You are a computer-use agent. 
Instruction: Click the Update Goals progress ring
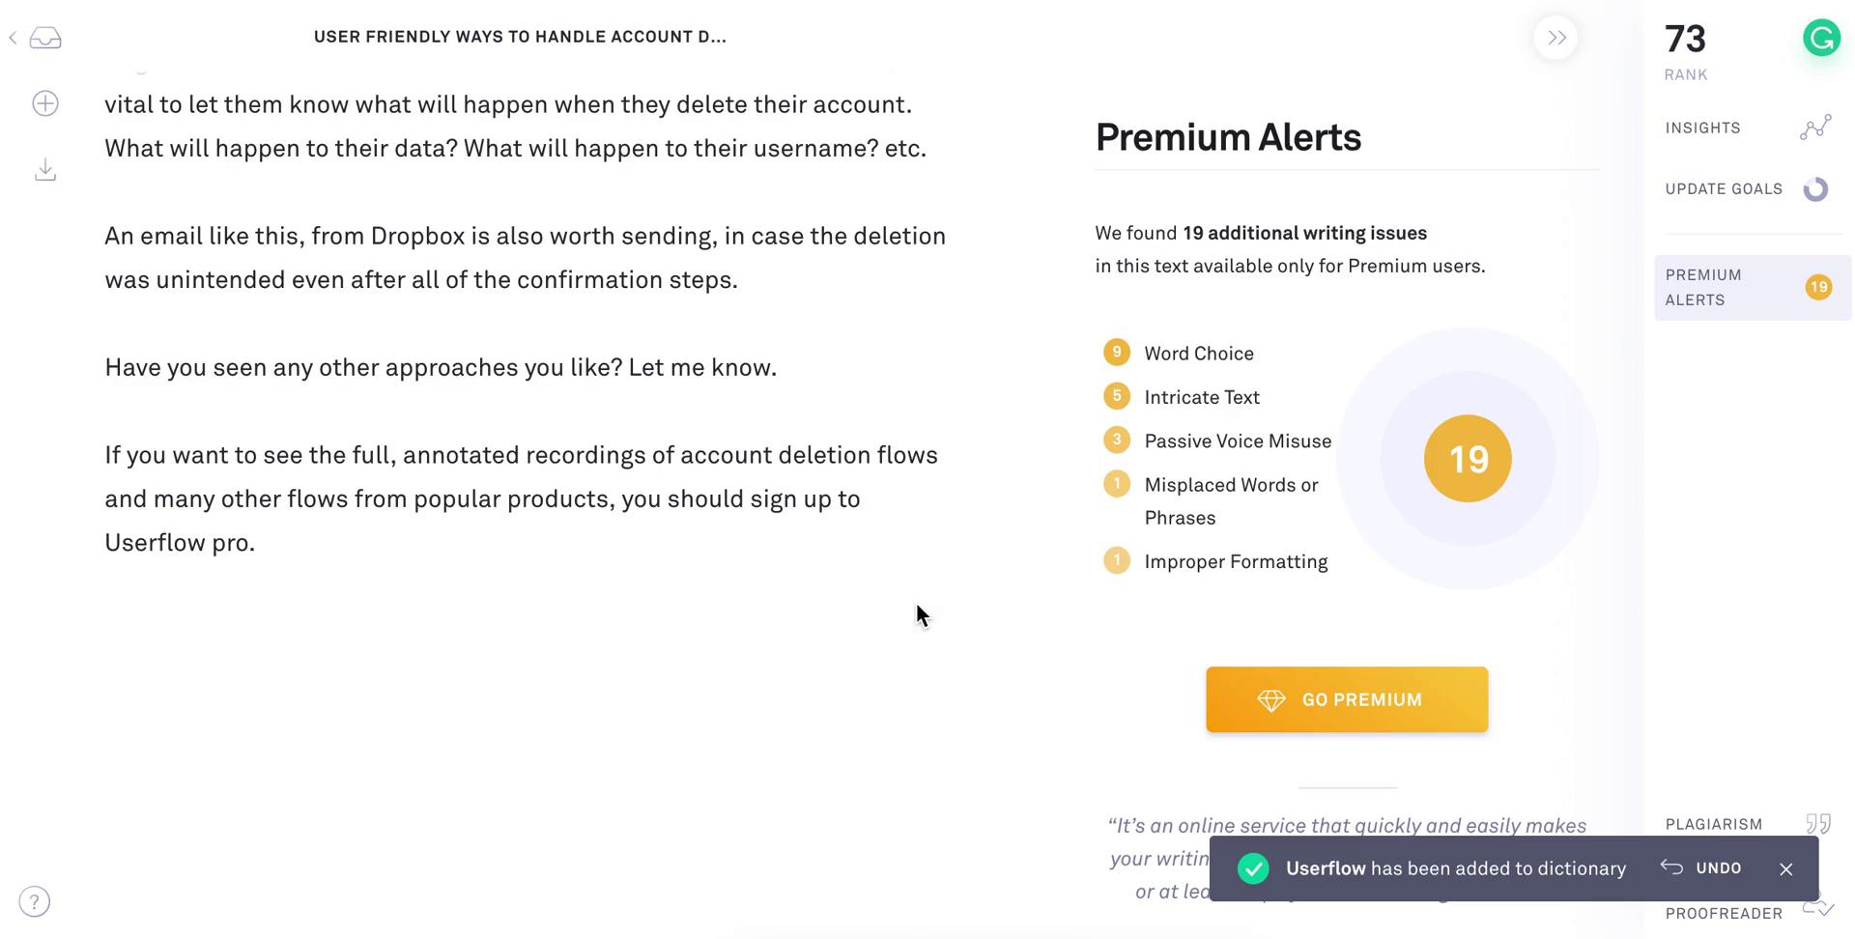[1815, 189]
